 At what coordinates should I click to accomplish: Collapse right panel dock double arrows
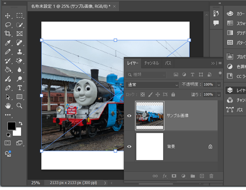220,3
